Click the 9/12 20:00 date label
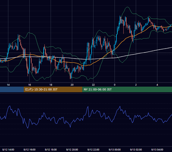The height and width of the screenshot is (152, 172). coord(72,149)
